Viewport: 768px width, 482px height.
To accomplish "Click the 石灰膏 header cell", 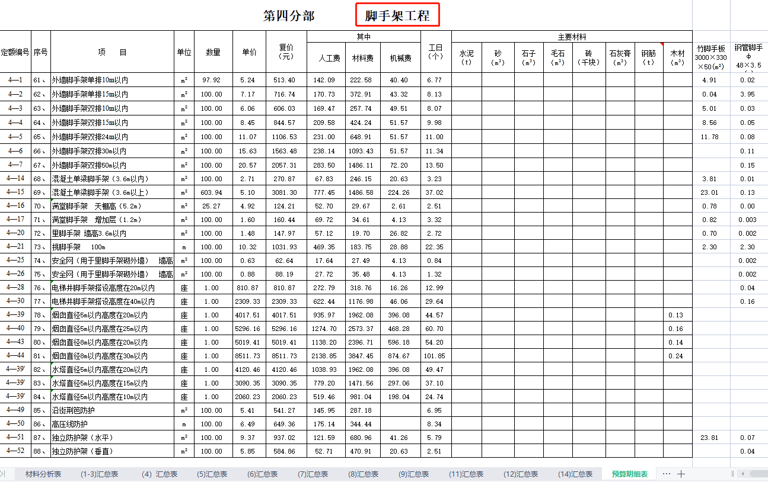I will click(x=620, y=58).
